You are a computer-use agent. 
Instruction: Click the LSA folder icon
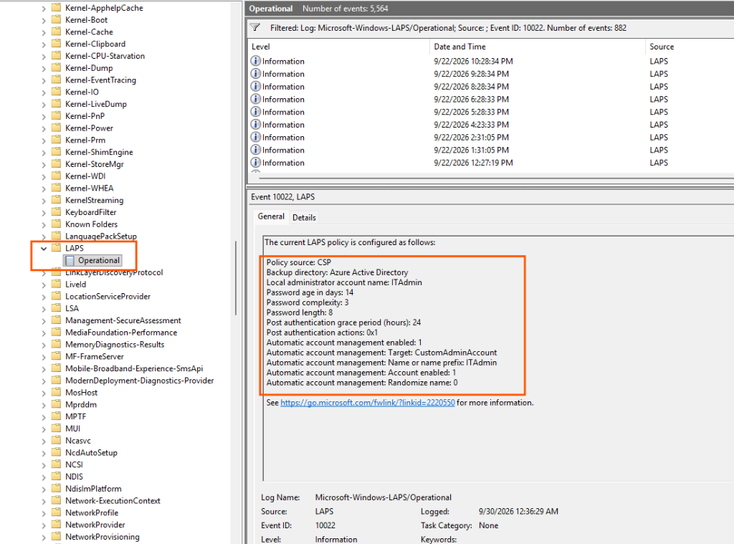[x=56, y=308]
